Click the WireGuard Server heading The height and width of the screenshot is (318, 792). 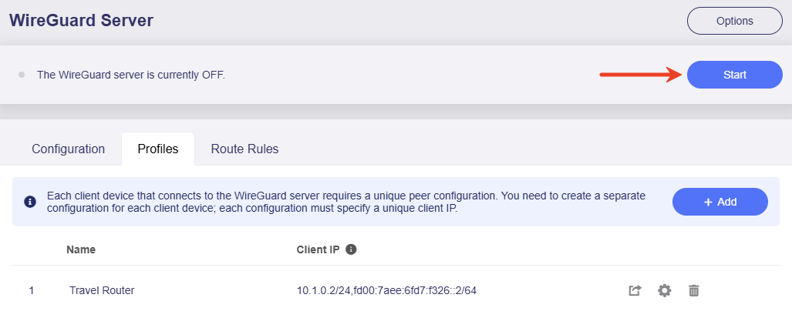pyautogui.click(x=81, y=21)
